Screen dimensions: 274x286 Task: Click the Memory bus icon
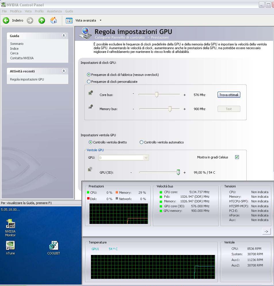coord(91,107)
